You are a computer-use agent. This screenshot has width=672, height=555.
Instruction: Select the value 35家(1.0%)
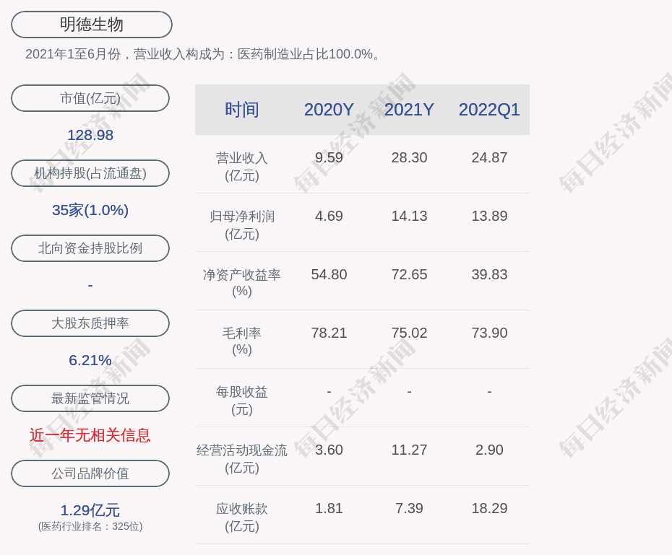[x=90, y=210]
